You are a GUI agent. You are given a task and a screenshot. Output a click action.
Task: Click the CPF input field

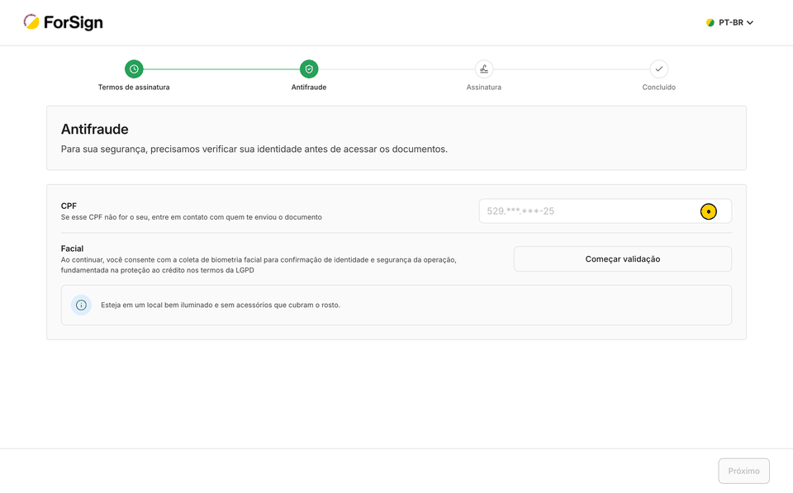(x=605, y=211)
